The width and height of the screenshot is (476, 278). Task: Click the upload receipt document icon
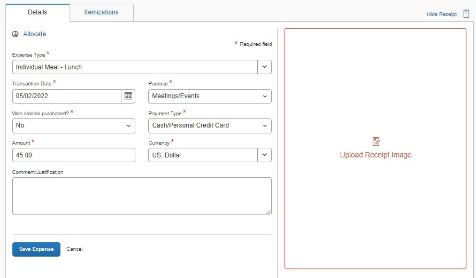pos(376,141)
